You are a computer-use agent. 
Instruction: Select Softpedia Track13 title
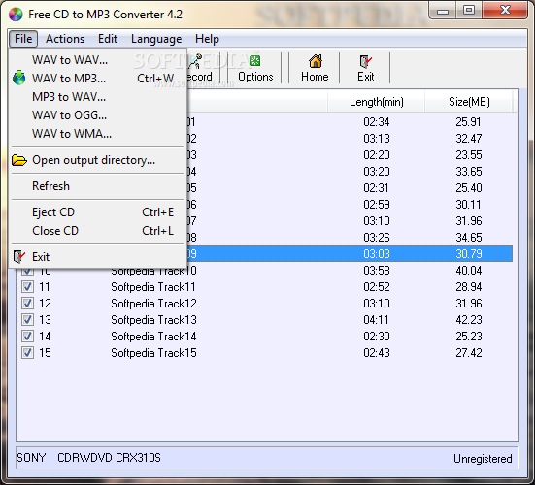pos(153,320)
